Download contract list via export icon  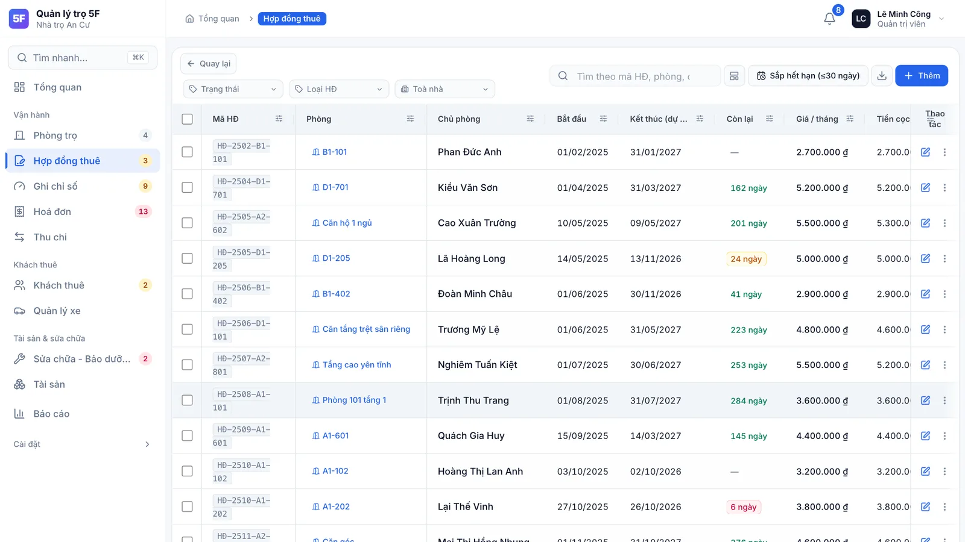(882, 76)
